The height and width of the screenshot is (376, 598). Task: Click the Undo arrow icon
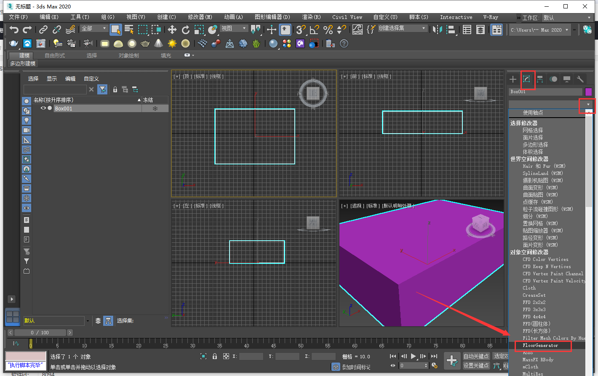click(x=14, y=30)
